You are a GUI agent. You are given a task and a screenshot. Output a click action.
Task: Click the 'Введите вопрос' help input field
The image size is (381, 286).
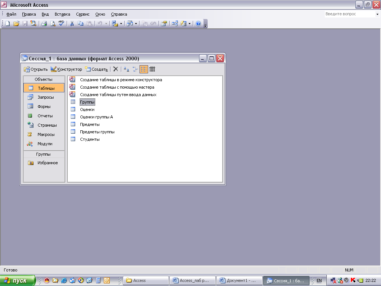[x=350, y=14]
